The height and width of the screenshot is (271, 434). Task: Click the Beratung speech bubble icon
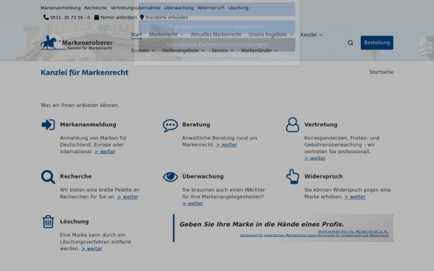[170, 126]
